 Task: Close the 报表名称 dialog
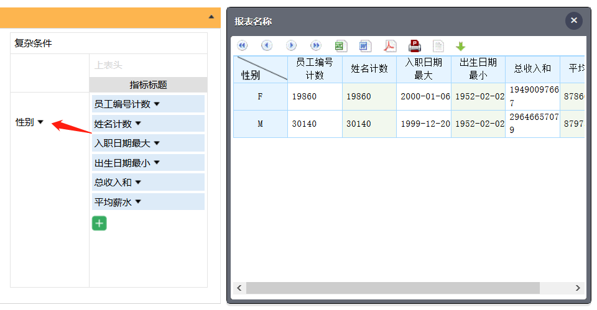pyautogui.click(x=573, y=21)
